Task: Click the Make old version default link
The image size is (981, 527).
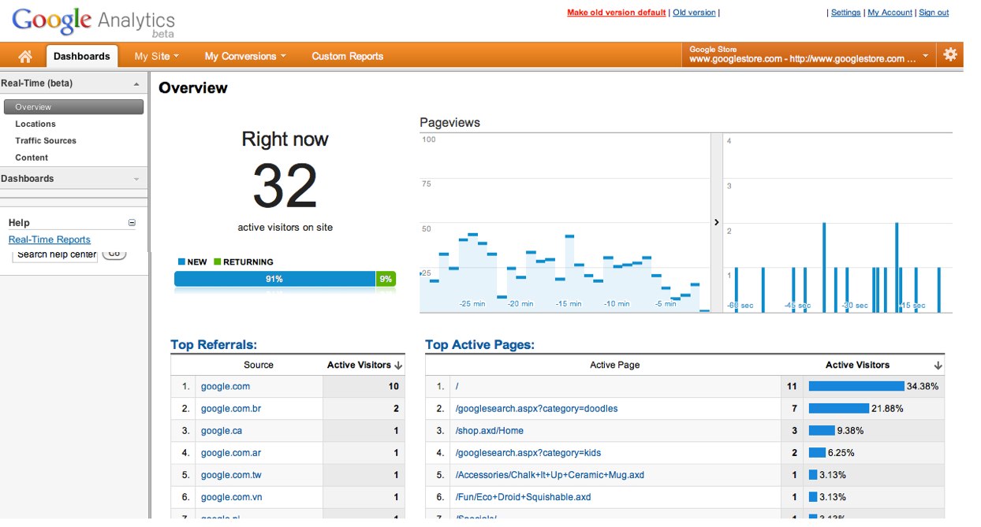Action: click(616, 13)
